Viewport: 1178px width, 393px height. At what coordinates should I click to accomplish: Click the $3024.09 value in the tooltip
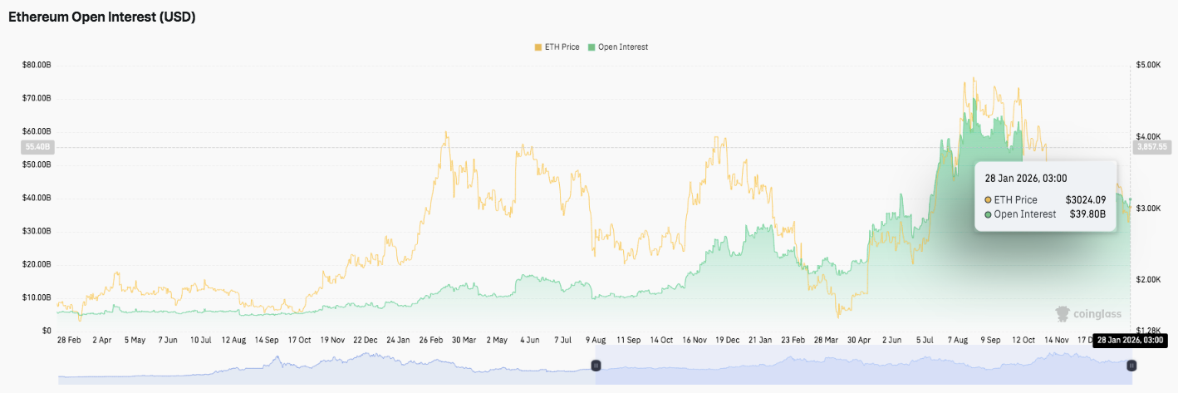(x=1086, y=200)
